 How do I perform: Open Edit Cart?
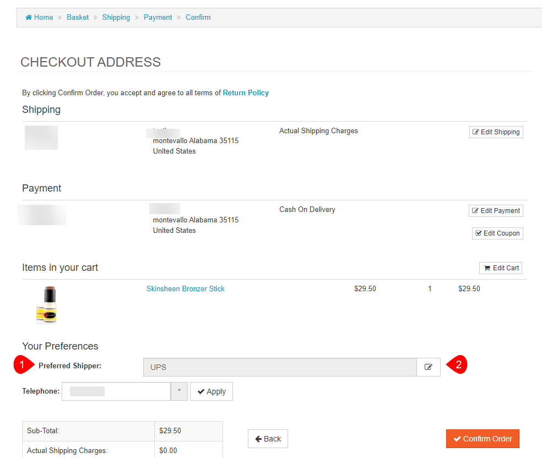click(501, 268)
